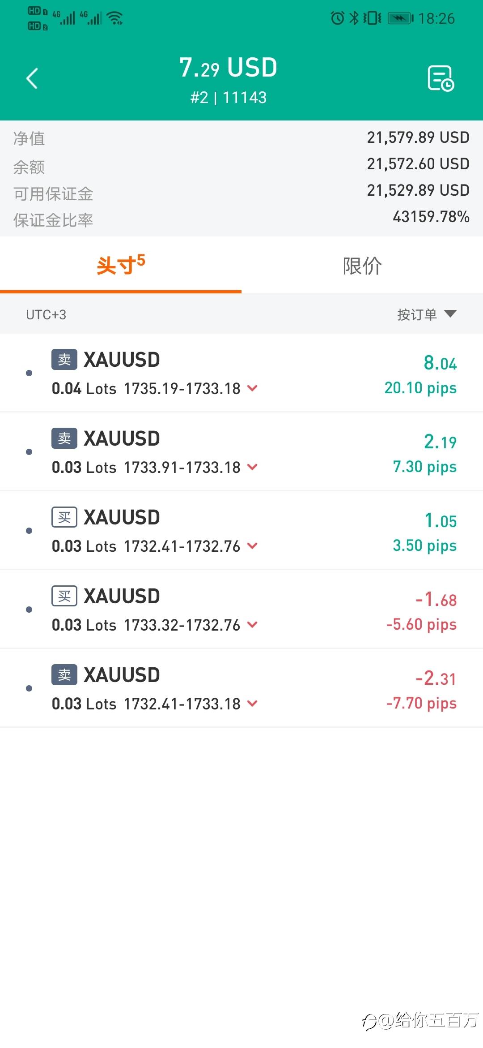The image size is (483, 1048).
Task: Tap the UTC+3 timezone label
Action: [46, 315]
